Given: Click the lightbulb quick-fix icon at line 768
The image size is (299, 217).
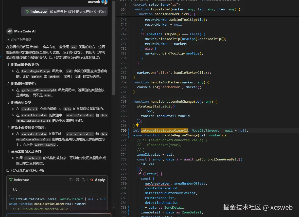Looking at the screenshot, I should tap(137, 125).
